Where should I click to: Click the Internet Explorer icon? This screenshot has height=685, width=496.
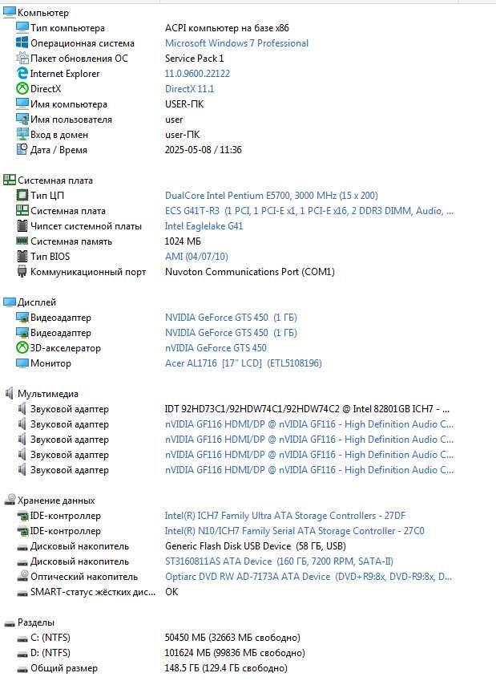[x=22, y=74]
